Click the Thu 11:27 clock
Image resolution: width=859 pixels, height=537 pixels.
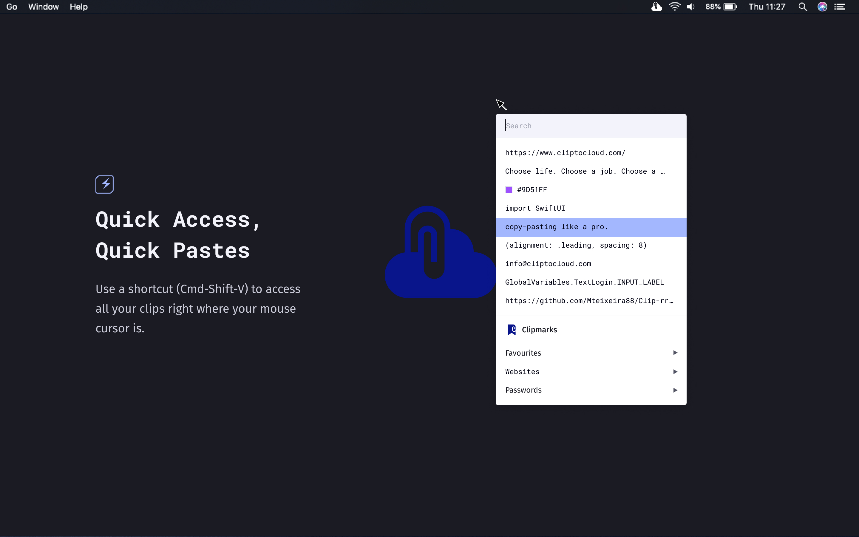pos(767,7)
